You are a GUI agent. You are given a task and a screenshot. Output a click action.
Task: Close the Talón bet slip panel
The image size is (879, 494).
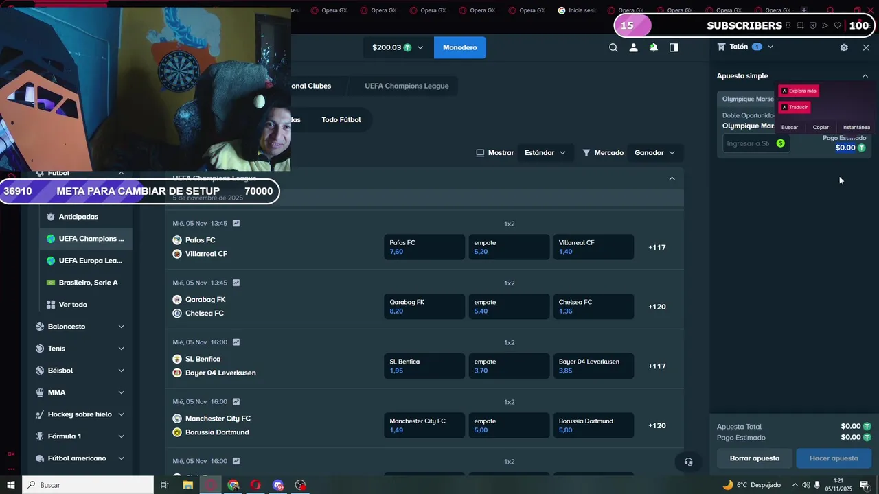pyautogui.click(x=866, y=47)
